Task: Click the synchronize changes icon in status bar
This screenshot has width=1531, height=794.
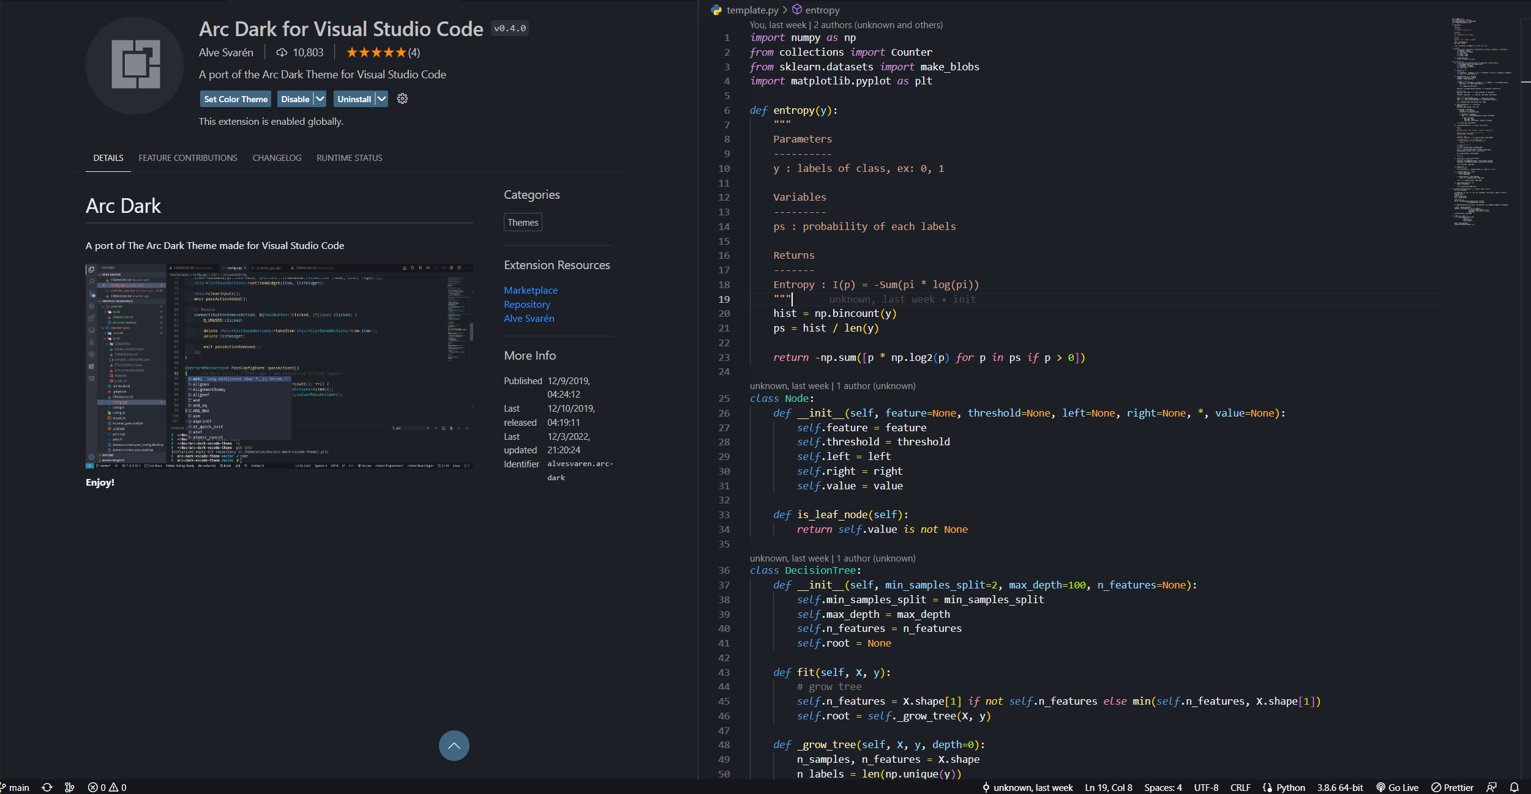Action: tap(47, 787)
